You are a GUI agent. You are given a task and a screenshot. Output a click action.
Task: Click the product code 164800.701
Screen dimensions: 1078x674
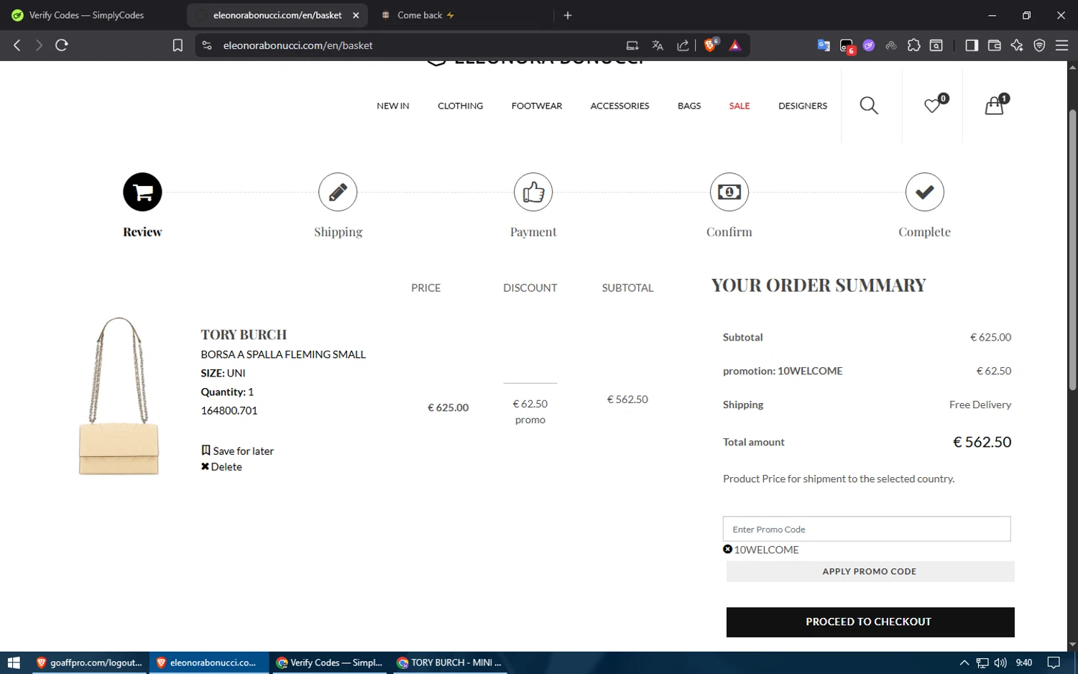click(x=229, y=410)
